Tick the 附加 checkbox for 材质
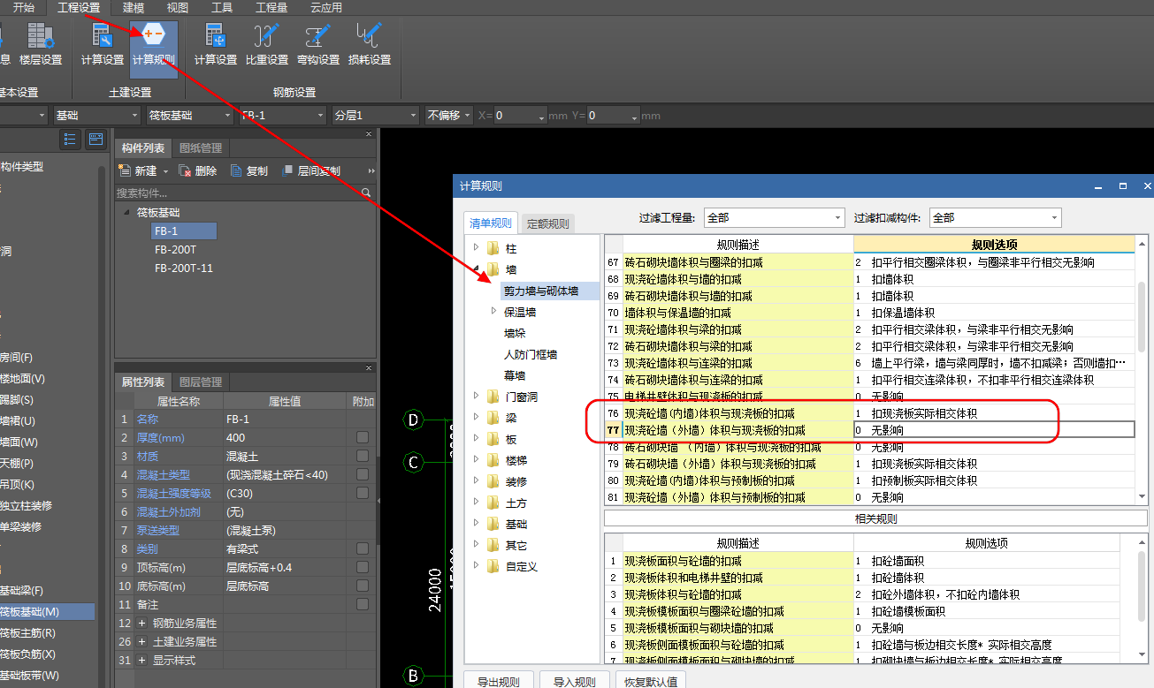The width and height of the screenshot is (1154, 688). click(363, 457)
